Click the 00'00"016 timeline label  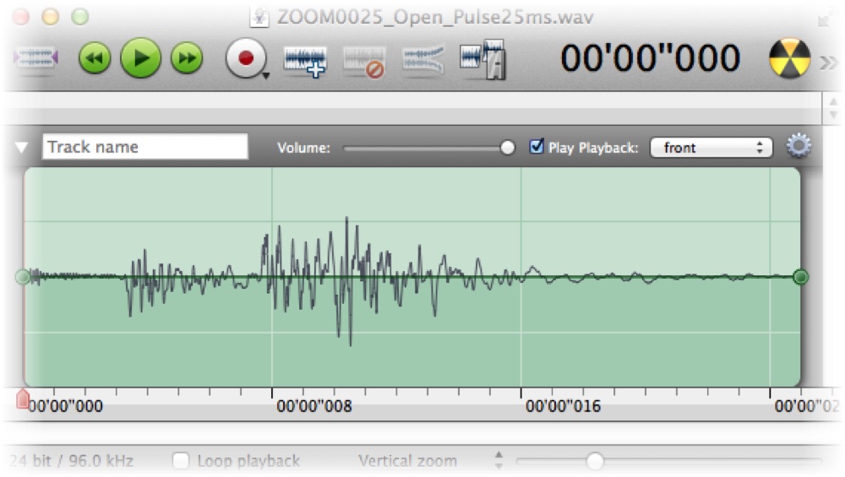[x=563, y=406]
